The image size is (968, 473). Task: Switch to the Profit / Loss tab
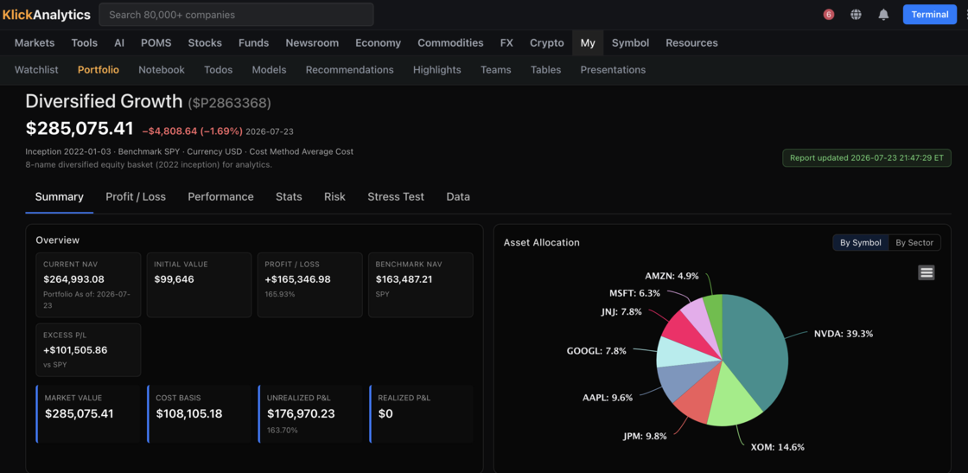[x=136, y=197]
